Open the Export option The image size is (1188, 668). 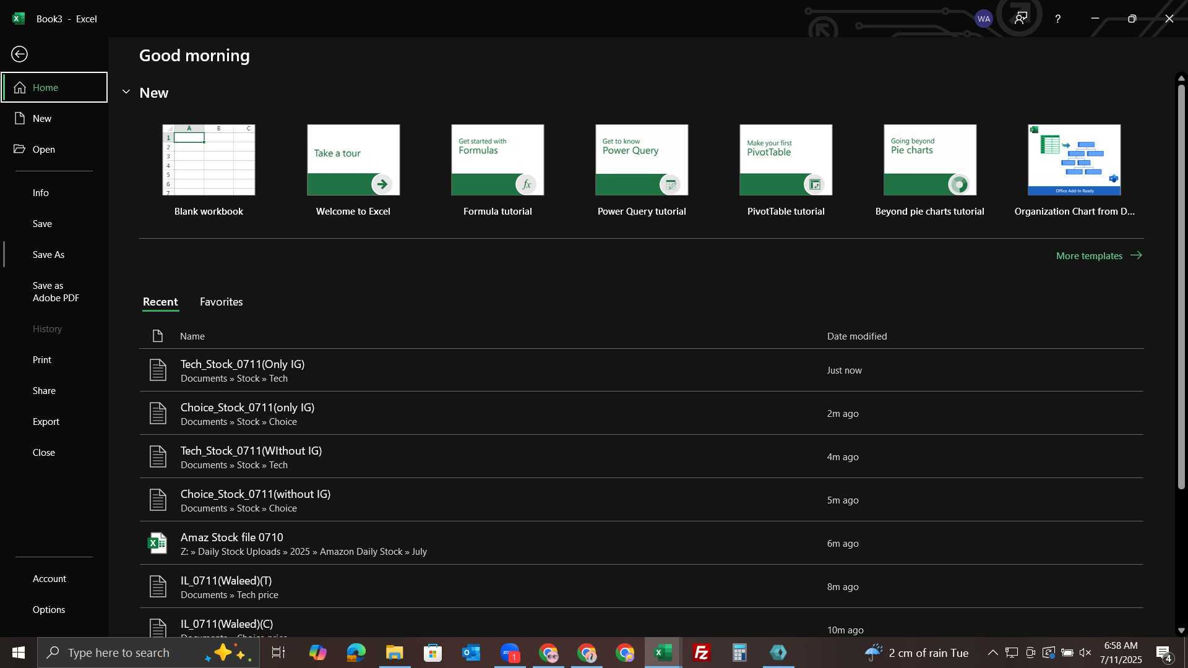(54, 421)
